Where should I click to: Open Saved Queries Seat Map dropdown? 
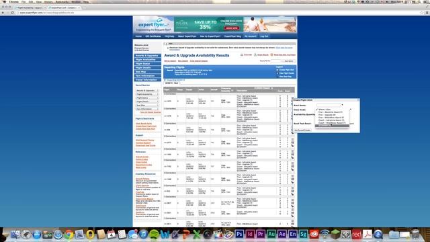click(x=147, y=106)
